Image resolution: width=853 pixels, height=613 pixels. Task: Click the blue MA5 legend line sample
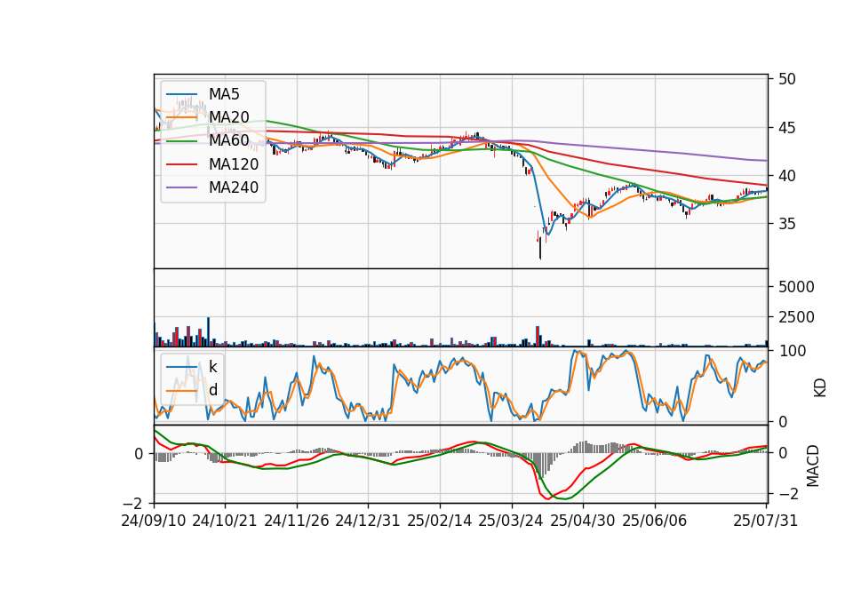point(181,95)
